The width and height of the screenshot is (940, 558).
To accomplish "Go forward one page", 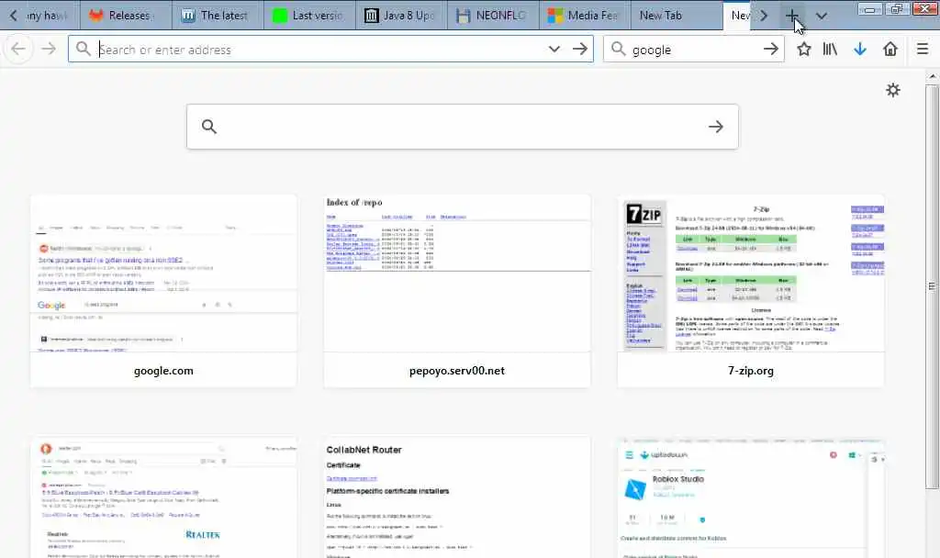I will (49, 49).
